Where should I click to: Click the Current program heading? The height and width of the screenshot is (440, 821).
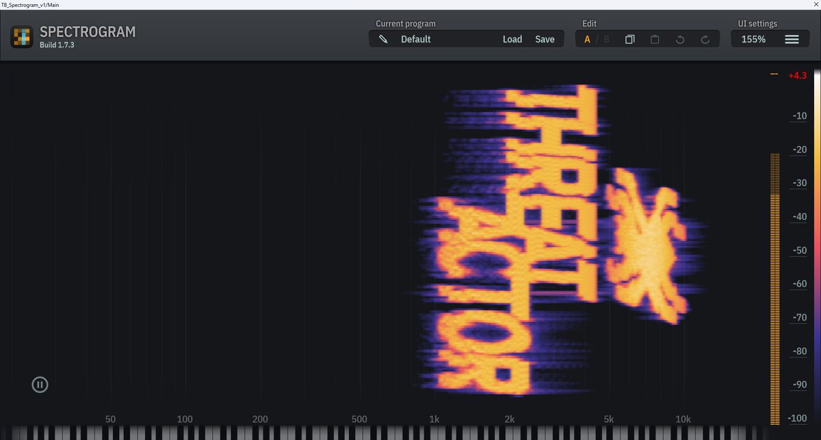coord(406,23)
